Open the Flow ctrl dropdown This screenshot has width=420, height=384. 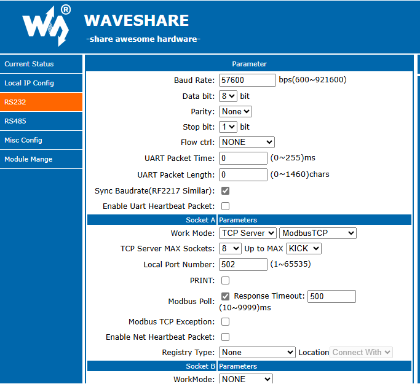coord(247,143)
